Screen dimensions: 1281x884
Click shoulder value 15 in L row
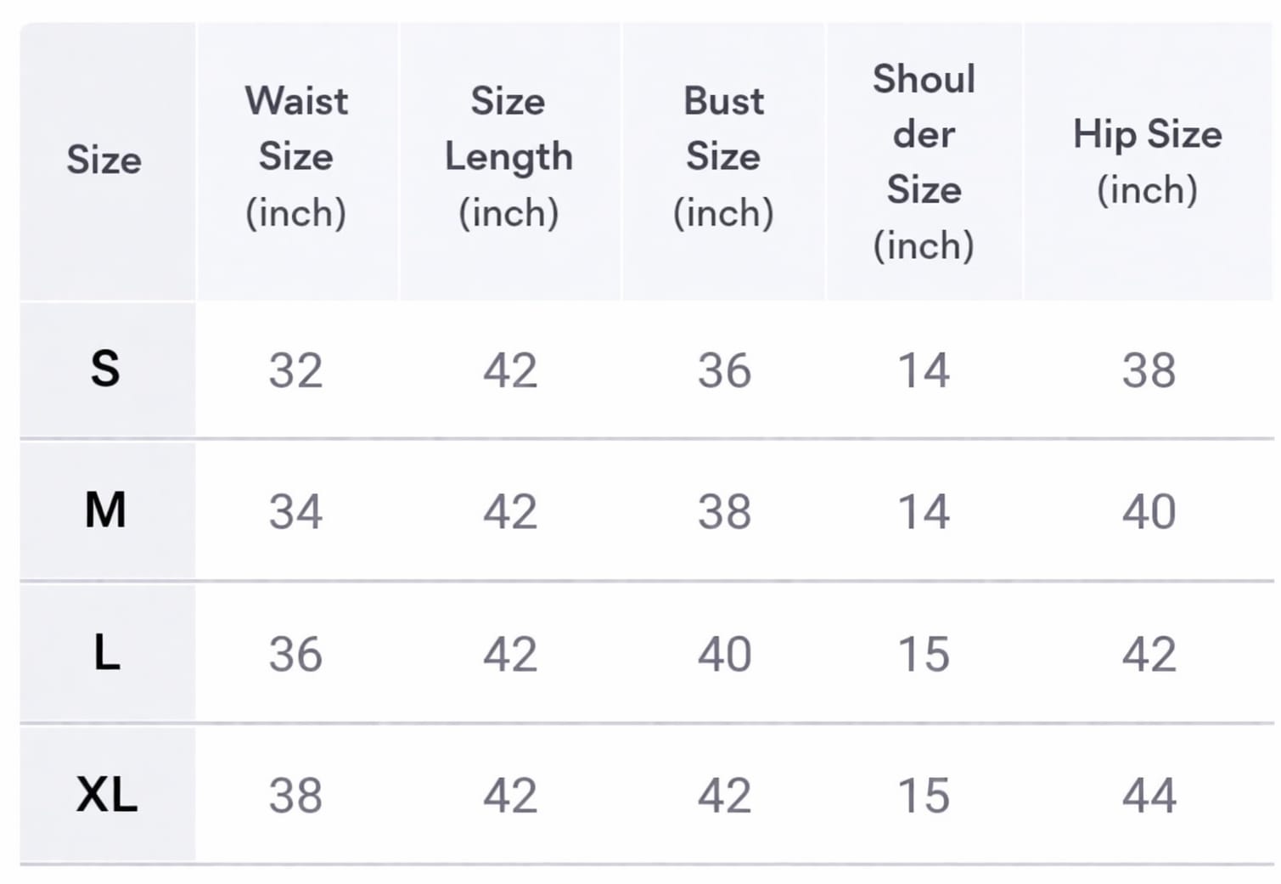pos(924,655)
